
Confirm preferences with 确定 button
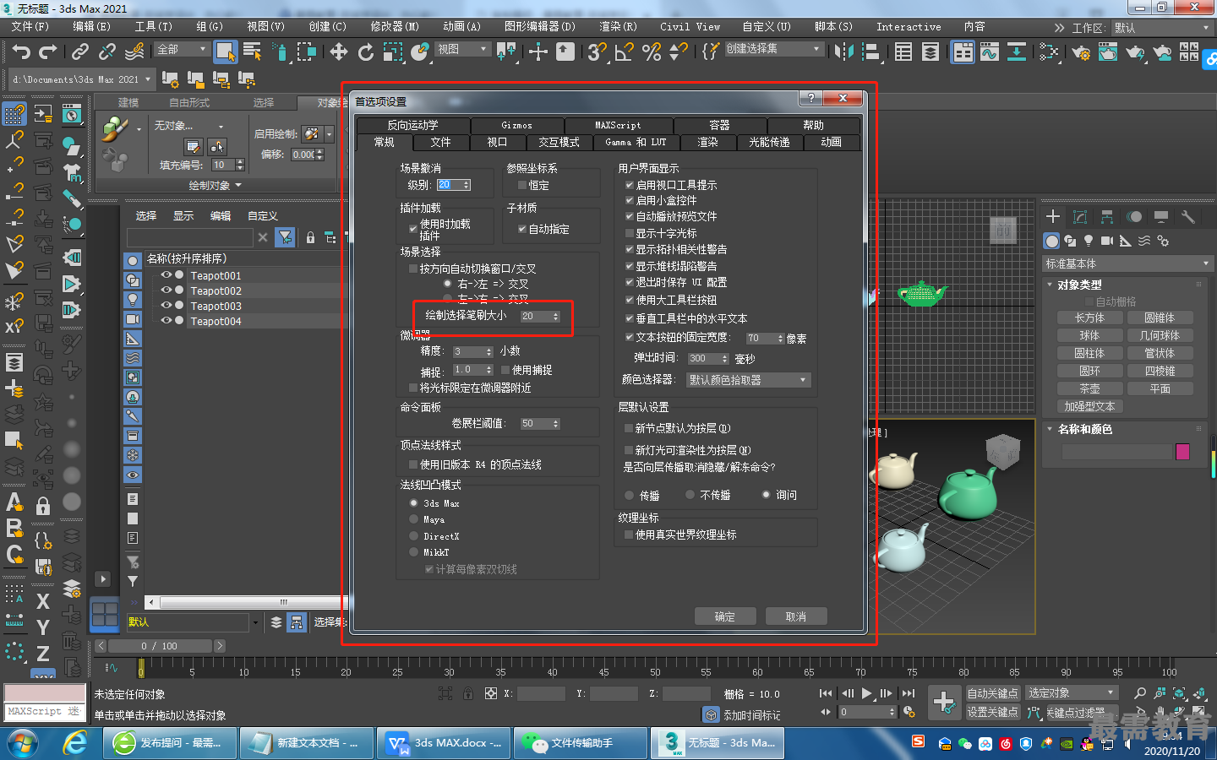tap(724, 616)
